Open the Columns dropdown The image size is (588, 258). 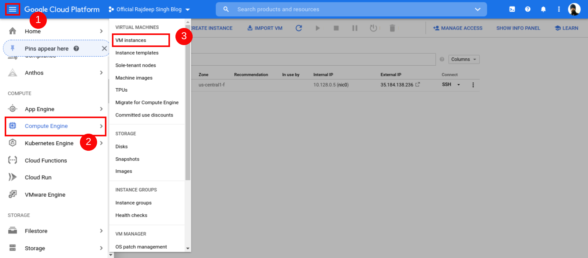click(464, 59)
